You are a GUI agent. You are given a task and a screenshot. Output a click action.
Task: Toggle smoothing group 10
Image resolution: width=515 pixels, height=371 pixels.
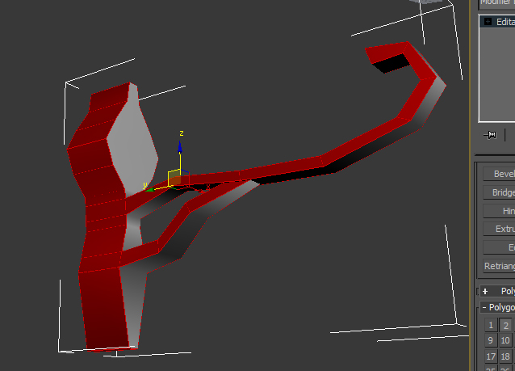pyautogui.click(x=505, y=340)
